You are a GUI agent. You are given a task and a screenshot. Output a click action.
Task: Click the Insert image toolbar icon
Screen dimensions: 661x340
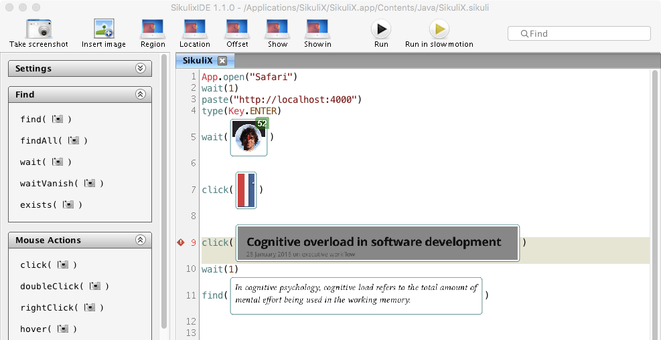[x=104, y=29]
